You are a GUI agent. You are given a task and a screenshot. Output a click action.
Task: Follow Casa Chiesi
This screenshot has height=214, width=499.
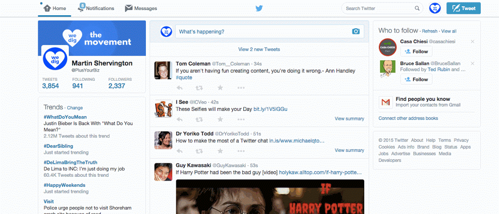(416, 52)
